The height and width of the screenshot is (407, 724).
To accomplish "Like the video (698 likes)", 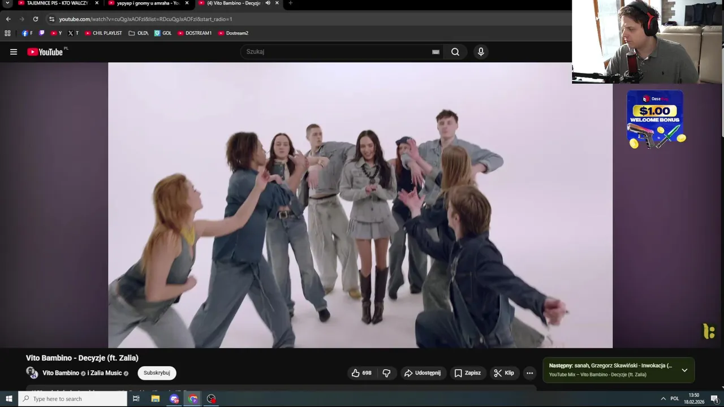I will pos(361,373).
